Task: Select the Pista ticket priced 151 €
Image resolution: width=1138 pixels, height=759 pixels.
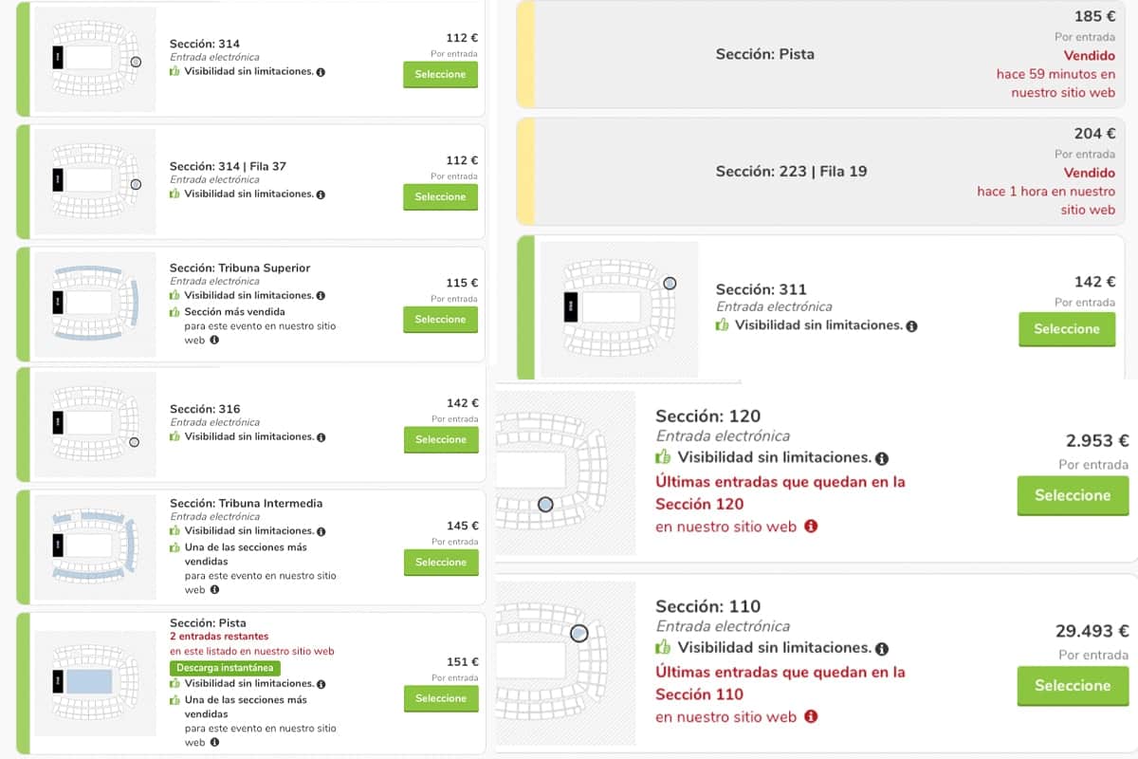Action: [x=441, y=698]
